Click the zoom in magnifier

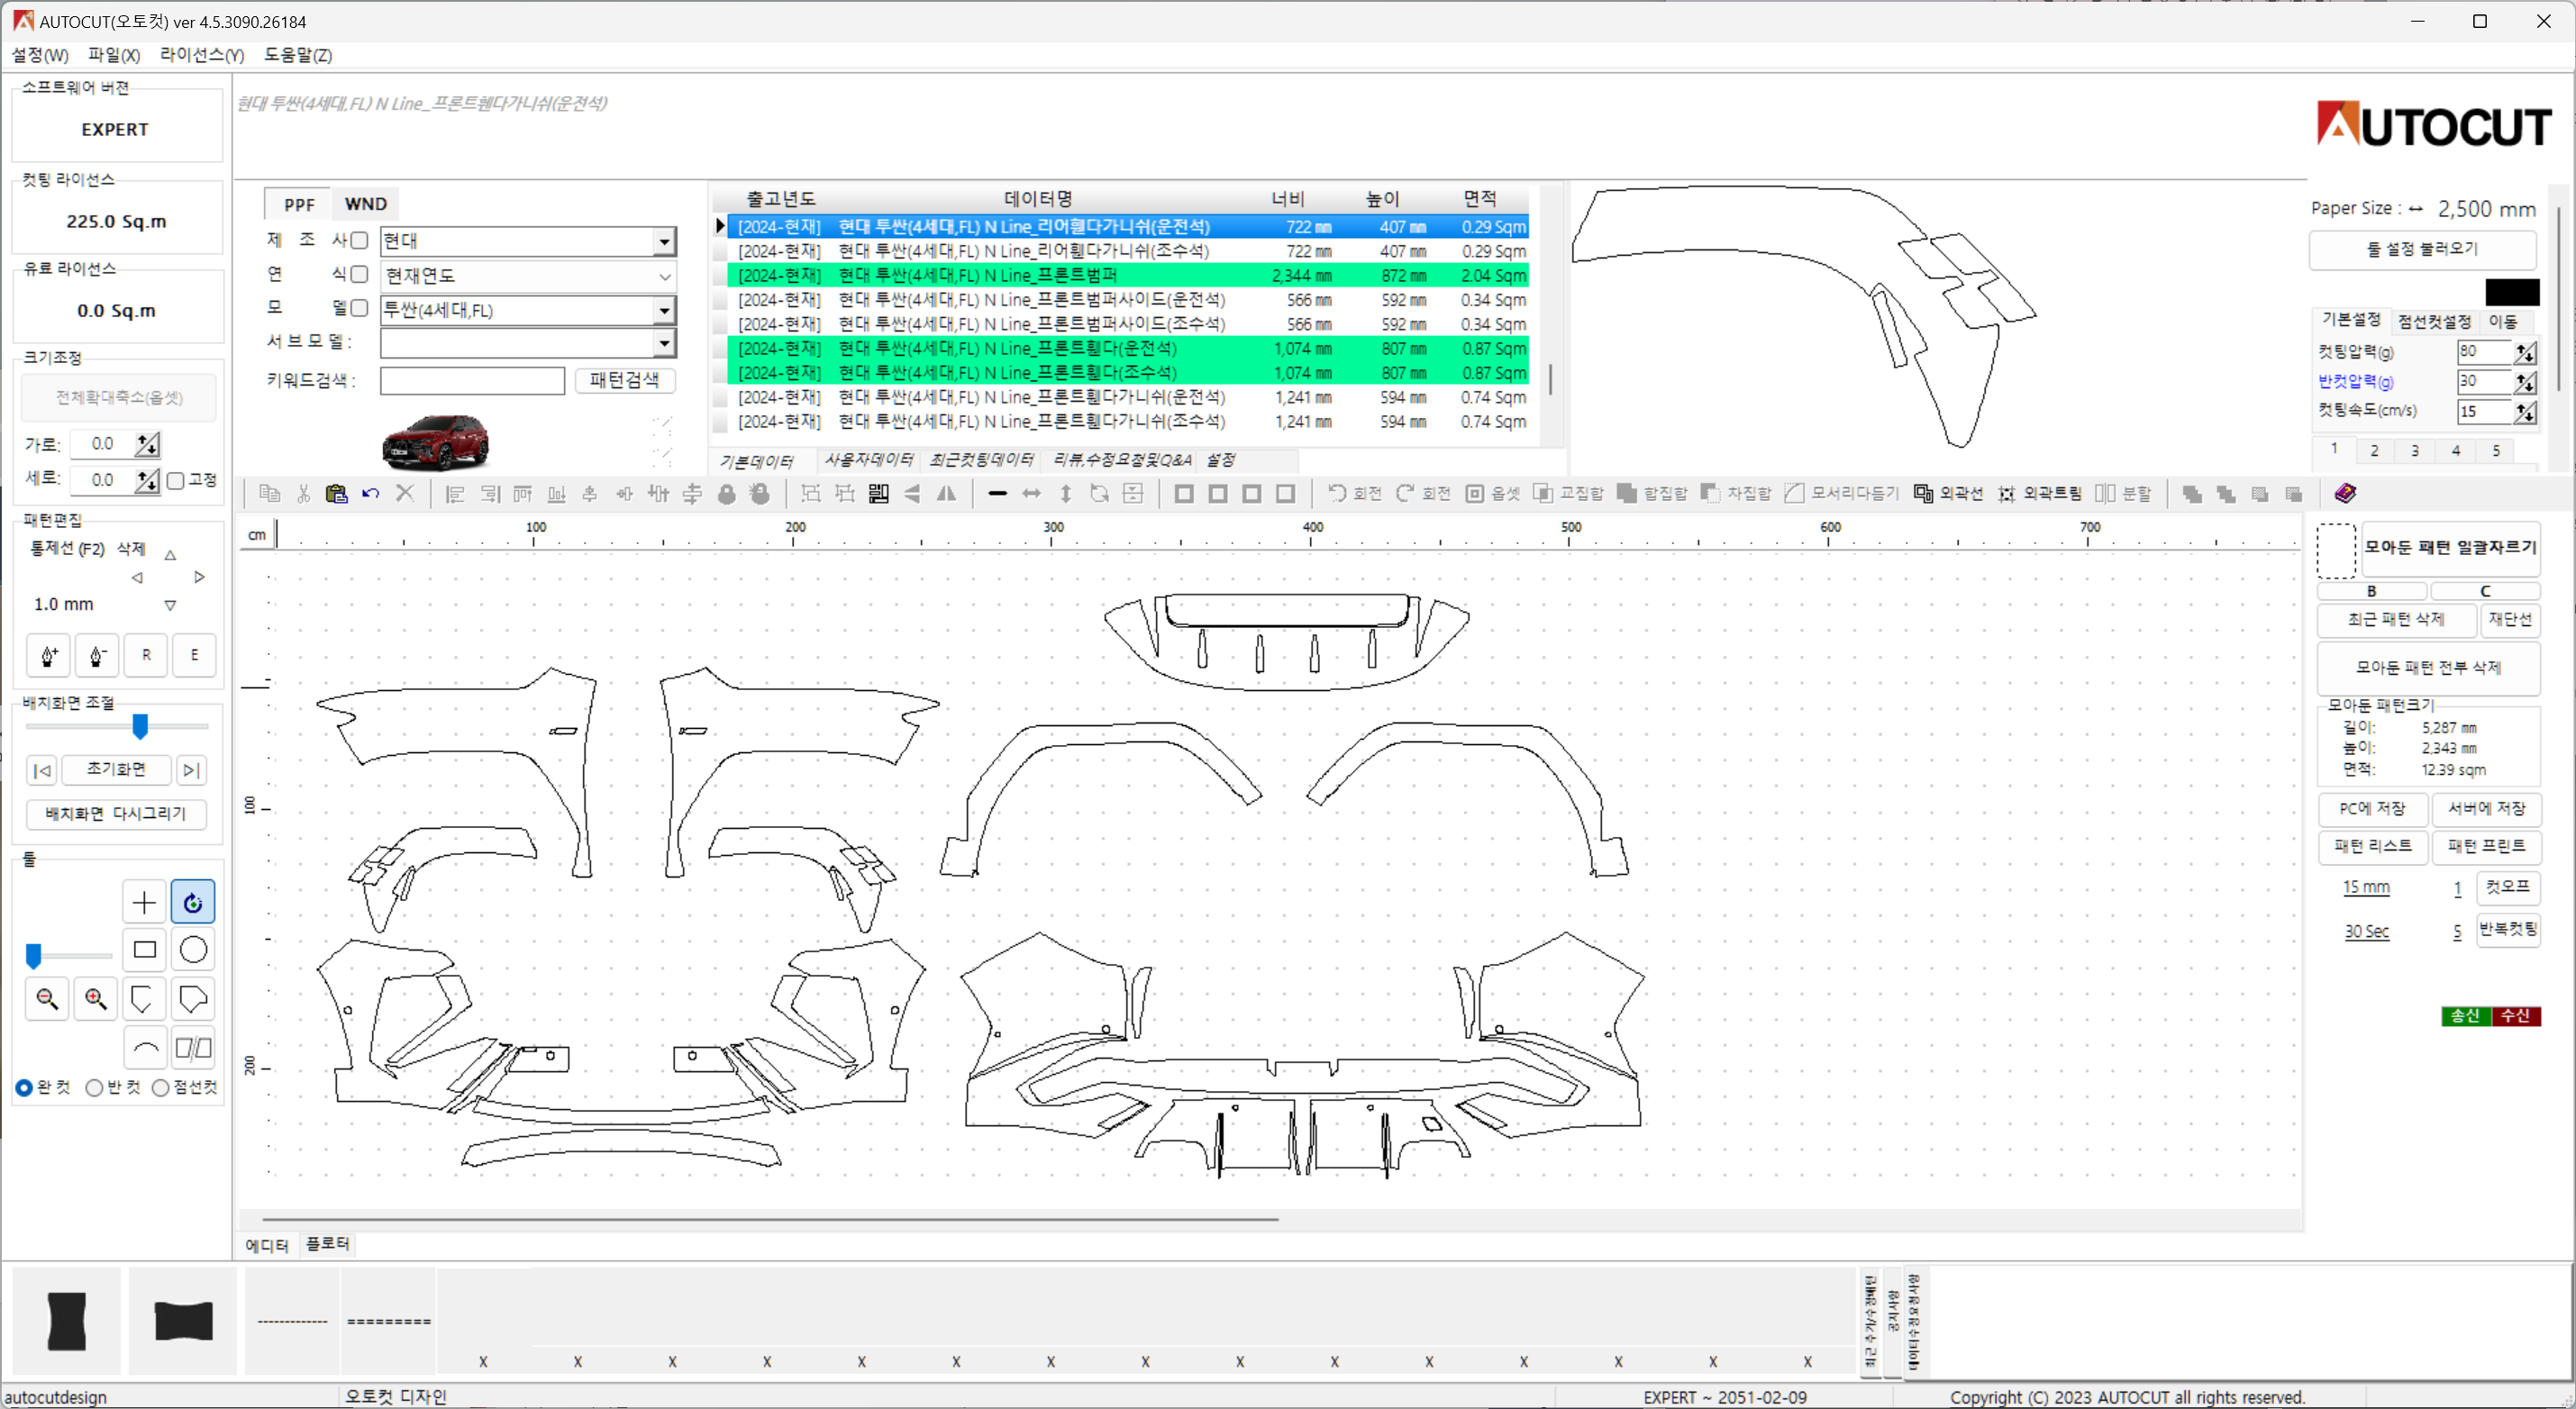(96, 998)
